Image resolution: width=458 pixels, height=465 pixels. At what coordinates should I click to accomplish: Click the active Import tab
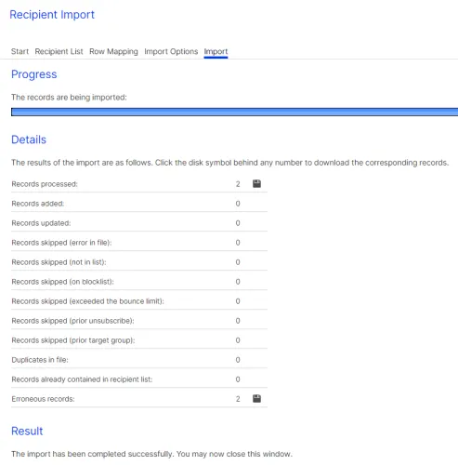[x=216, y=51]
